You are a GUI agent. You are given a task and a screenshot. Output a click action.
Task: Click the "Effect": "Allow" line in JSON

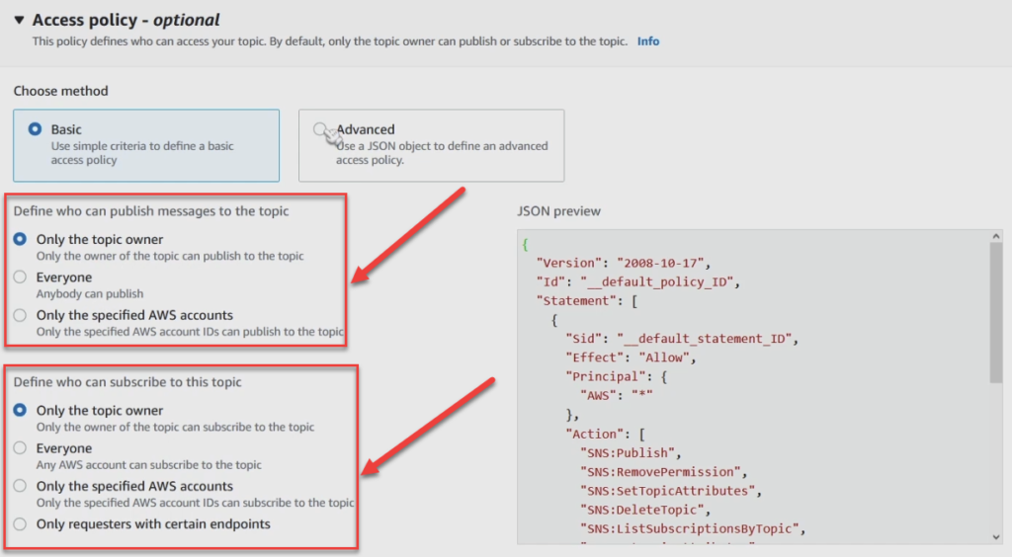pos(632,358)
